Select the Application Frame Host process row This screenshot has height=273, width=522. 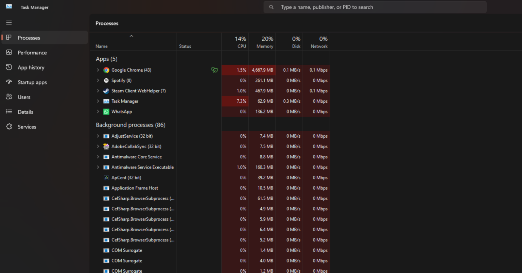[210, 188]
